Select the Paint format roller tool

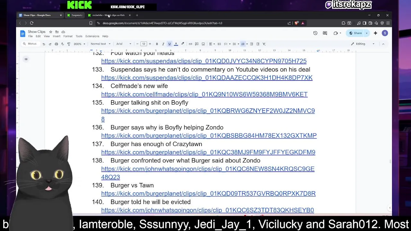[x=68, y=44]
